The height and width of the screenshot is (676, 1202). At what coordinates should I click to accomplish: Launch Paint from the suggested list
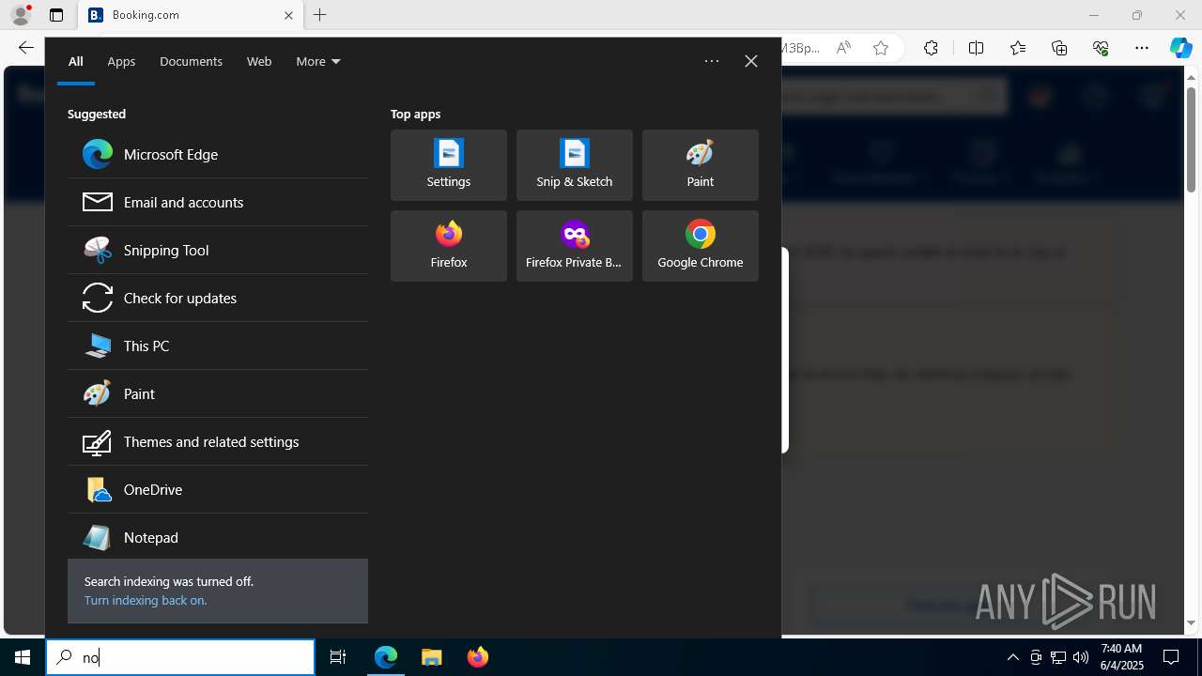pos(218,393)
